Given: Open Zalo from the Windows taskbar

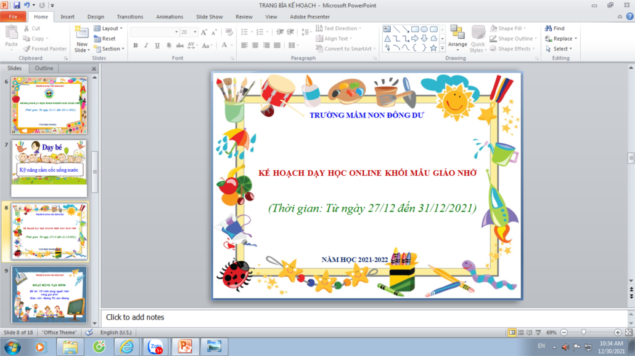Looking at the screenshot, I should [x=155, y=347].
